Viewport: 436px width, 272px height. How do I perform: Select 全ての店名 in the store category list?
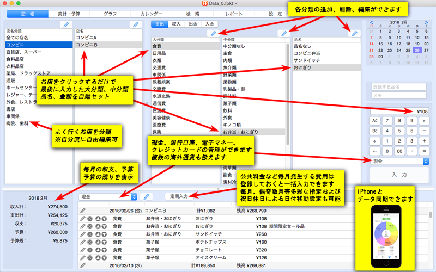[x=39, y=38]
